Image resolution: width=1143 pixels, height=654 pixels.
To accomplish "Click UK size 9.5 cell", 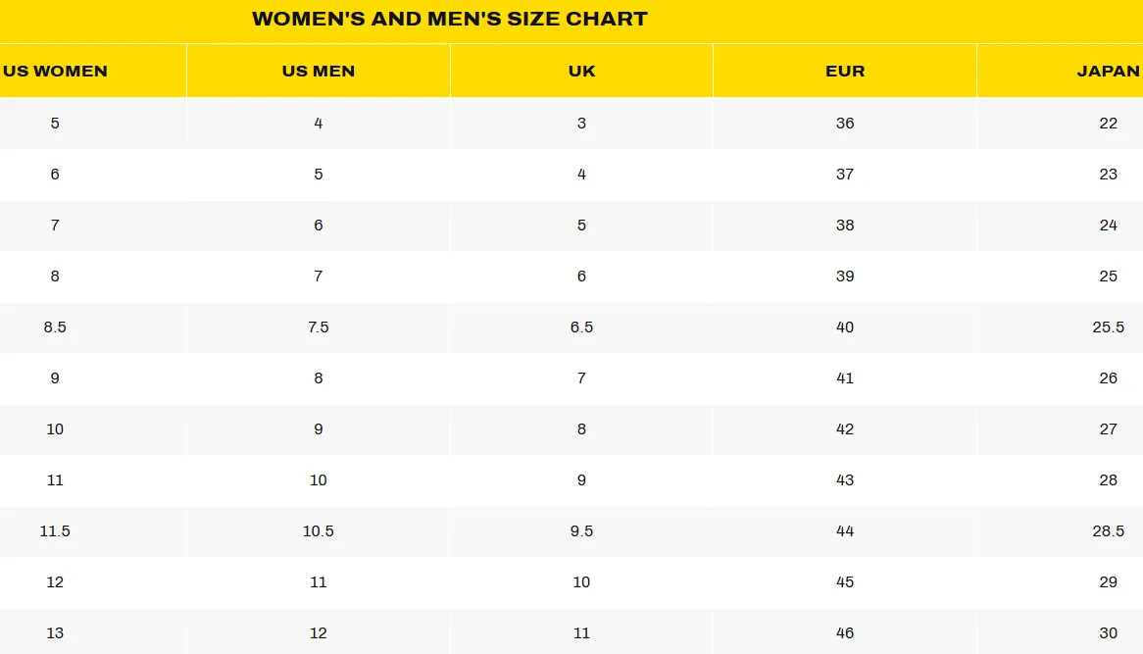I will coord(581,531).
